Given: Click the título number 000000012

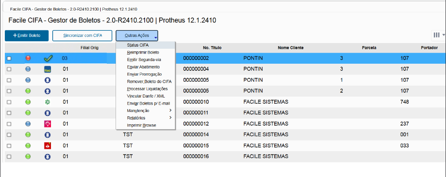Looking at the screenshot, I should point(196,124).
